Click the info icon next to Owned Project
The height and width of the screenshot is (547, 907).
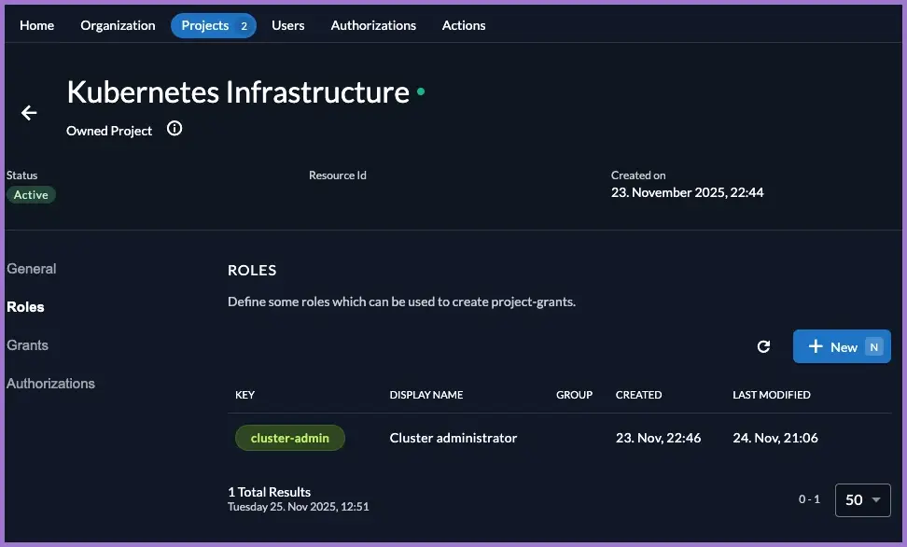pyautogui.click(x=174, y=129)
